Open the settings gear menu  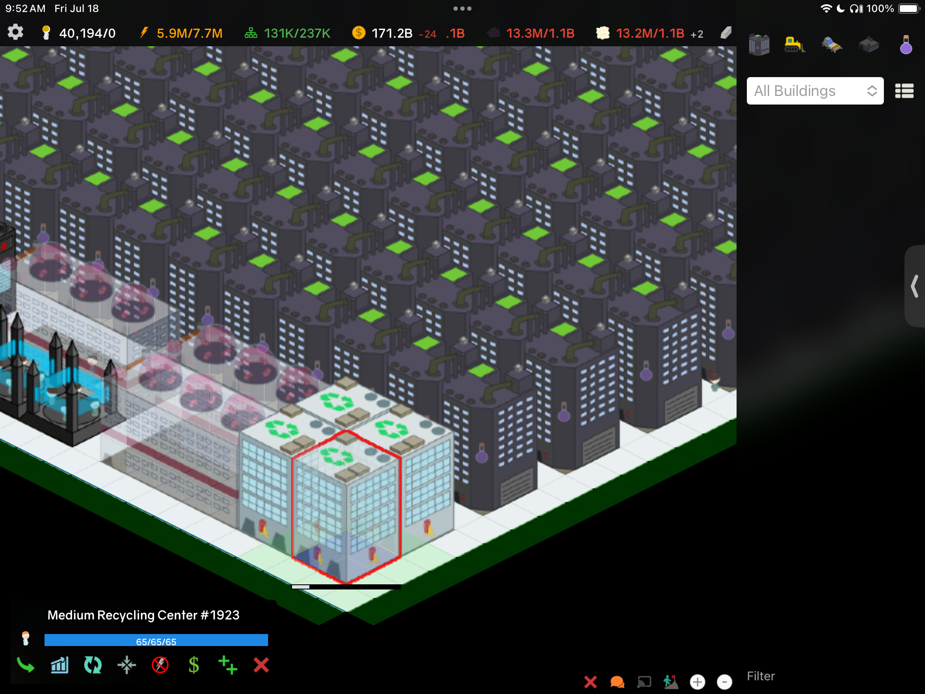tap(15, 33)
